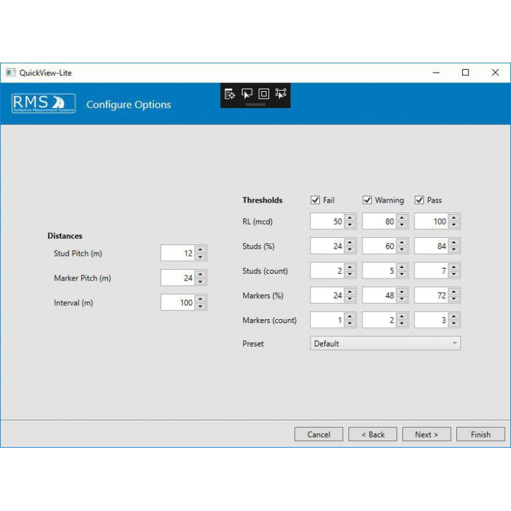This screenshot has width=511, height=511.
Task: Click the Select Element cursor icon
Action: [x=247, y=94]
